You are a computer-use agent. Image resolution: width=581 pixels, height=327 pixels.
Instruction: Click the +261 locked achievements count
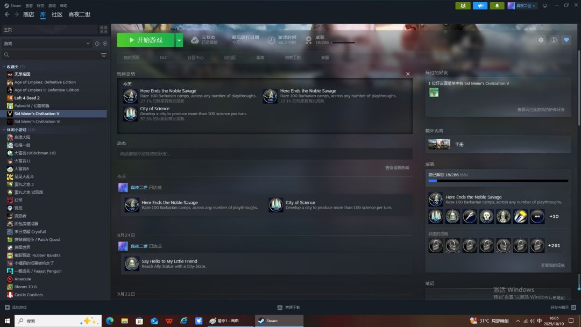pos(554,246)
